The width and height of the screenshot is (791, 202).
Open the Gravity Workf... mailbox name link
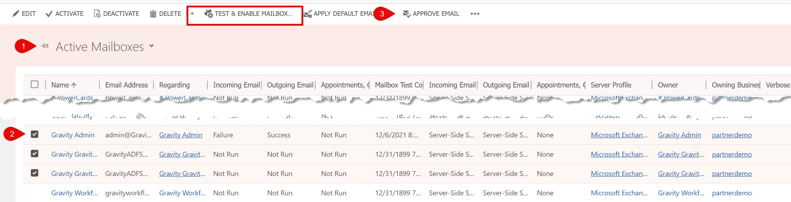pos(74,193)
